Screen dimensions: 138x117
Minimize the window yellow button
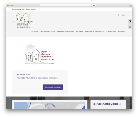coord(10,5)
